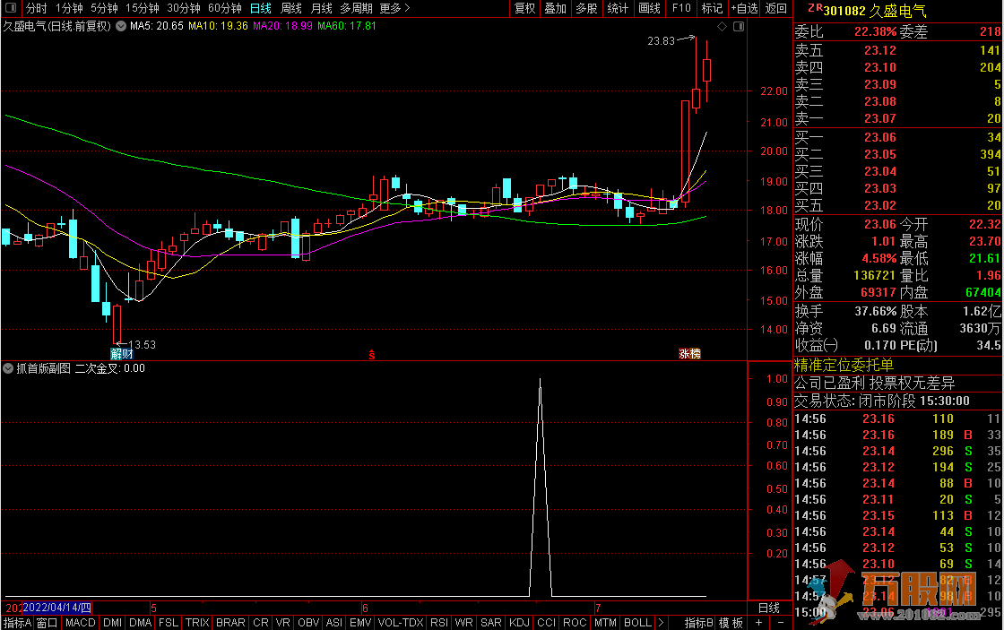Open the 指标B indicator group

[698, 623]
